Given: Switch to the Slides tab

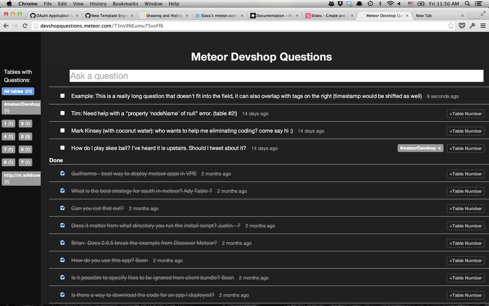Looking at the screenshot, I should [329, 16].
